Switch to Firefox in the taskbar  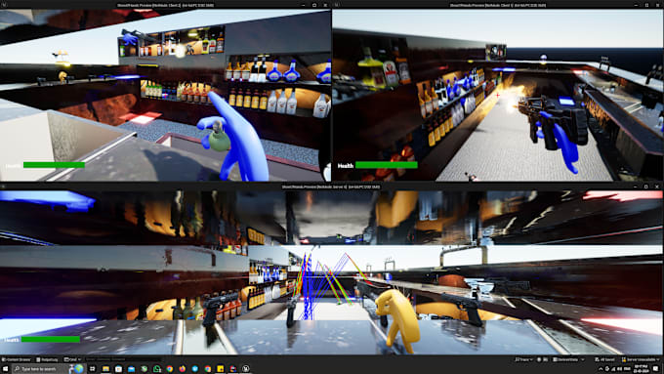[x=182, y=369]
